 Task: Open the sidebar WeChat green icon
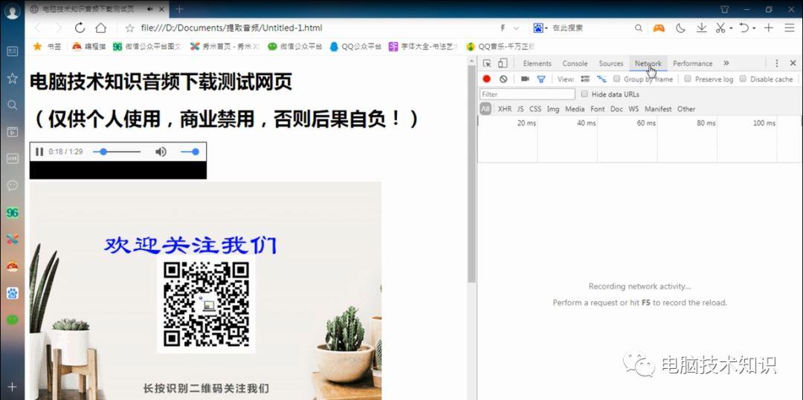[13, 320]
